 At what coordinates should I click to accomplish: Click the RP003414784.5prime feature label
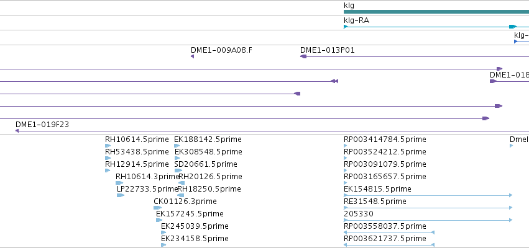point(385,139)
